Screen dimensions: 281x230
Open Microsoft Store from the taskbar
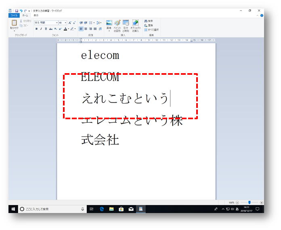pyautogui.click(x=121, y=209)
